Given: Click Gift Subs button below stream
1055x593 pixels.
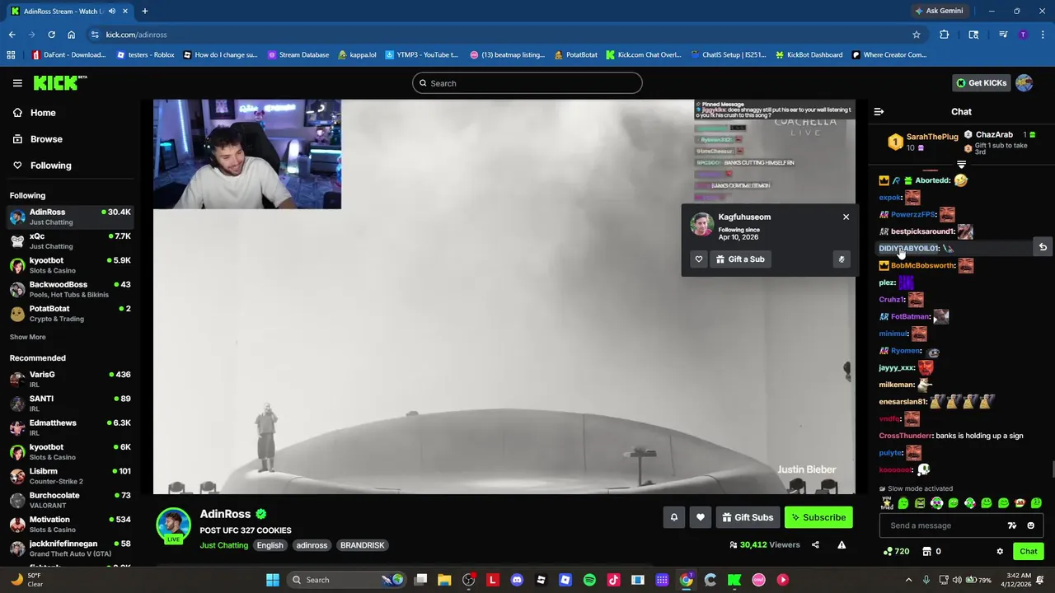Looking at the screenshot, I should coord(748,517).
